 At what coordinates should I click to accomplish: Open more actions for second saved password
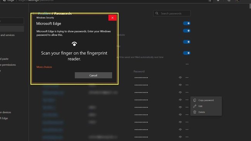point(187,85)
